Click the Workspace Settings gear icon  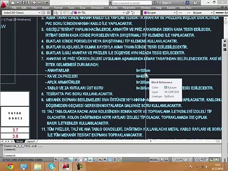(43, 13)
